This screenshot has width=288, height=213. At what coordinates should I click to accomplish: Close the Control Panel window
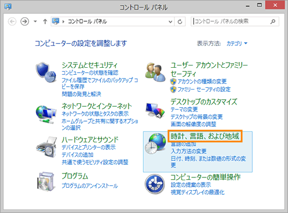point(275,5)
